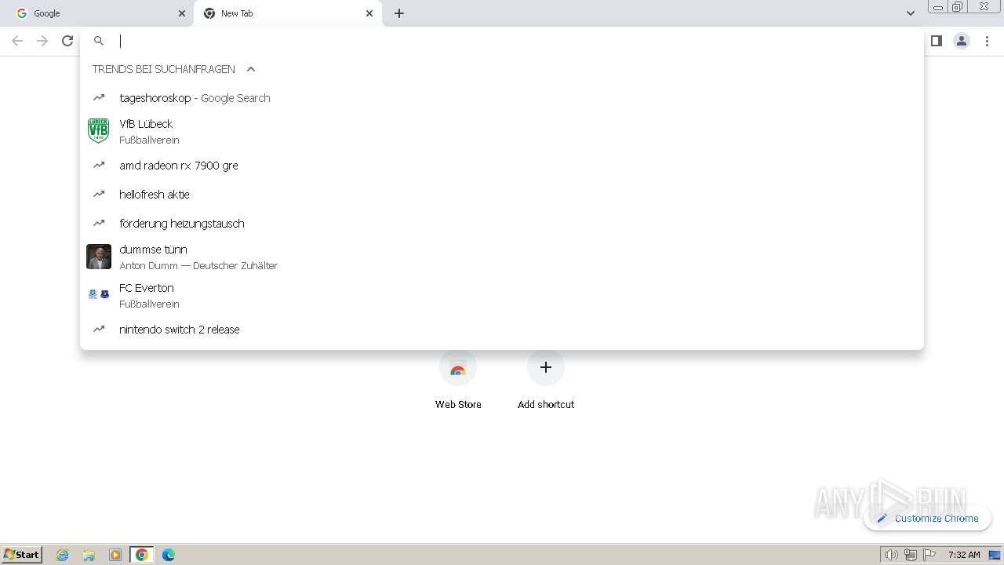
Task: Select the New Tab tab
Action: click(x=288, y=13)
